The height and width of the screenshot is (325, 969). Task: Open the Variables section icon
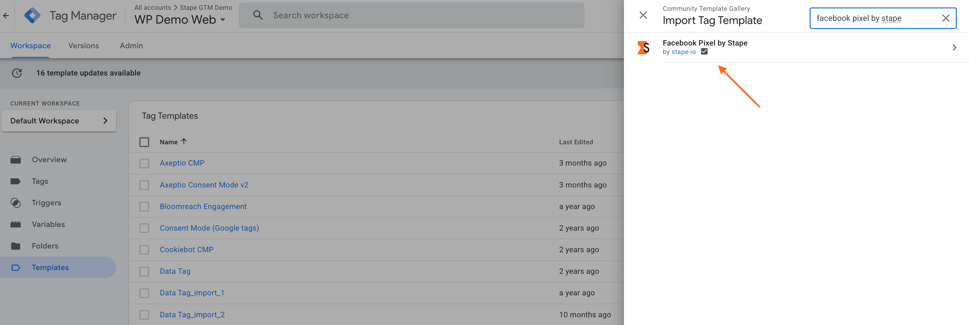pos(16,225)
